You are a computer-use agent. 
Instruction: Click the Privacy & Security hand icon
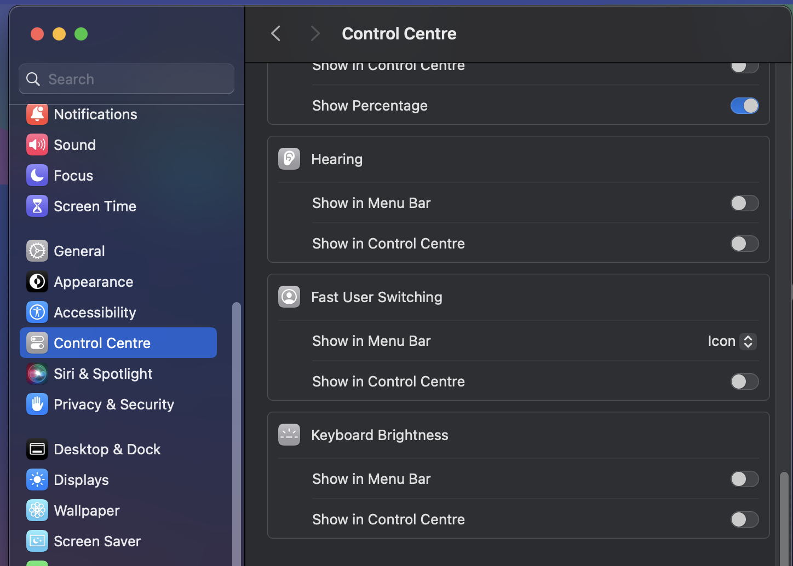[x=37, y=405]
